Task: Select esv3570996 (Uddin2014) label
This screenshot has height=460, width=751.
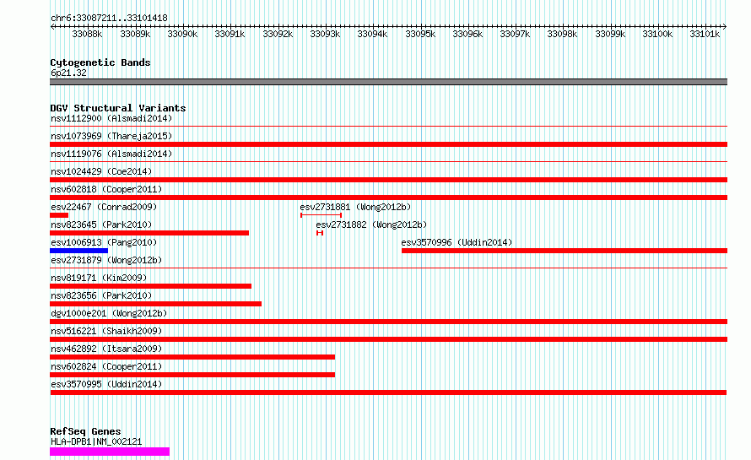Action: 457,242
